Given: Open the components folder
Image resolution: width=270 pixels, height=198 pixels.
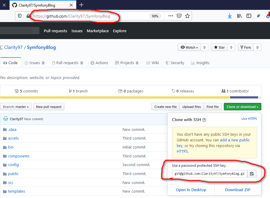Looking at the screenshot, I should click(x=19, y=156).
